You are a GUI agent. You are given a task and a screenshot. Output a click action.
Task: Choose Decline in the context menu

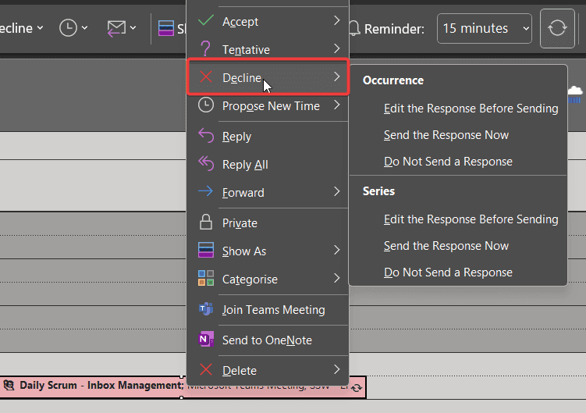pyautogui.click(x=242, y=77)
